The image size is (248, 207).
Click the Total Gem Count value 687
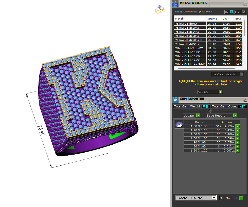coord(242,106)
